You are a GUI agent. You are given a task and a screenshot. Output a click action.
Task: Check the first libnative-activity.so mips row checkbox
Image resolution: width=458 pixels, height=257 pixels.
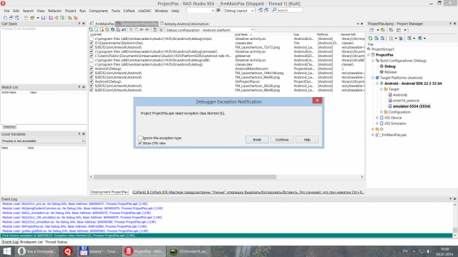coord(92,39)
